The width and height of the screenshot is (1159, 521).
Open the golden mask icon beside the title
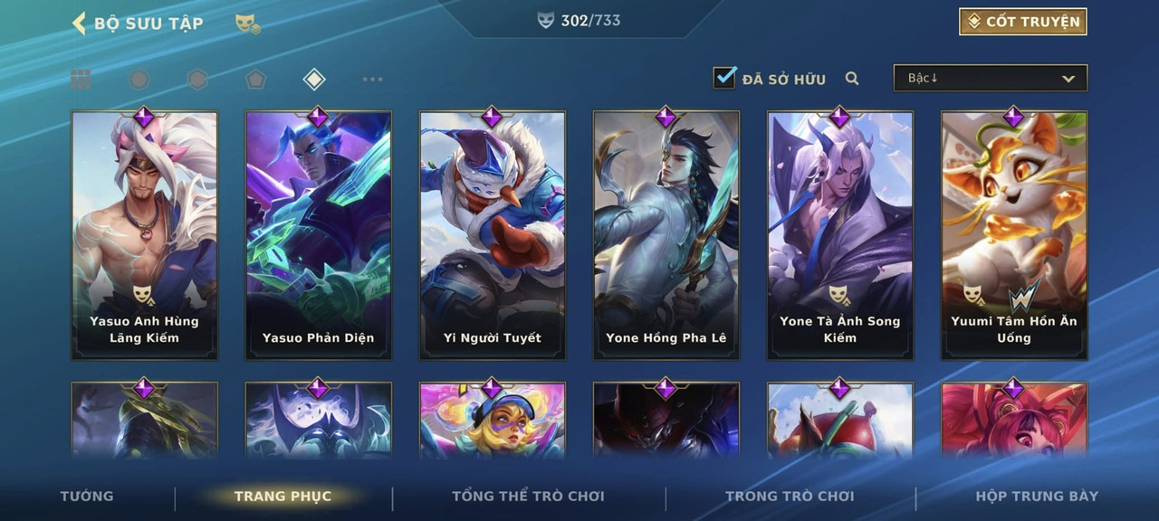pyautogui.click(x=247, y=24)
